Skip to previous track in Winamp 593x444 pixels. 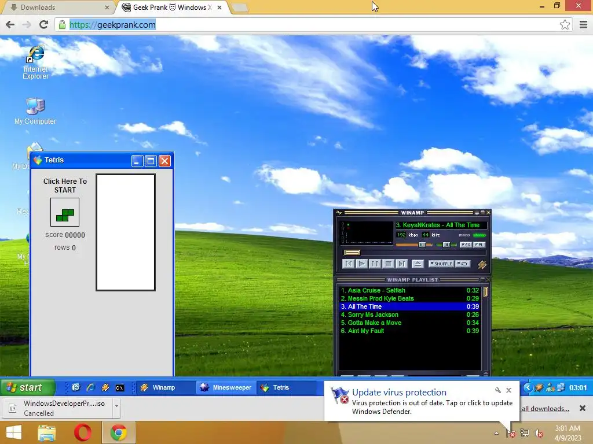pyautogui.click(x=348, y=264)
